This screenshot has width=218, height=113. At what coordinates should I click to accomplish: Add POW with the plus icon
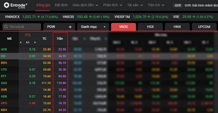click(x=70, y=27)
